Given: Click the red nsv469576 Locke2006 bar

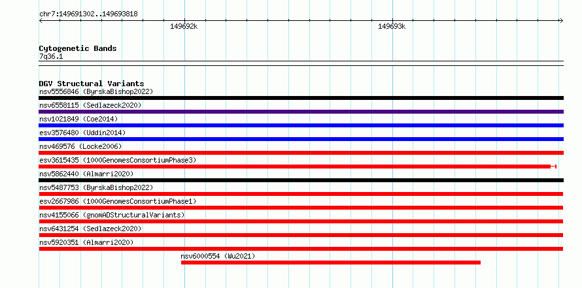Looking at the screenshot, I should pos(301,153).
